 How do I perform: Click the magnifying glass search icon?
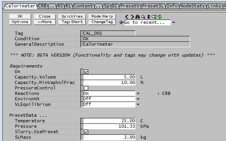pos(143,17)
